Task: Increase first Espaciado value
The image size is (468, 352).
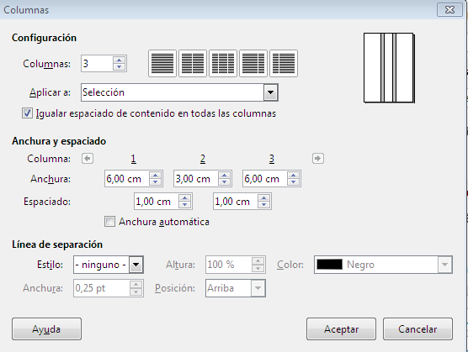Action: click(x=184, y=198)
